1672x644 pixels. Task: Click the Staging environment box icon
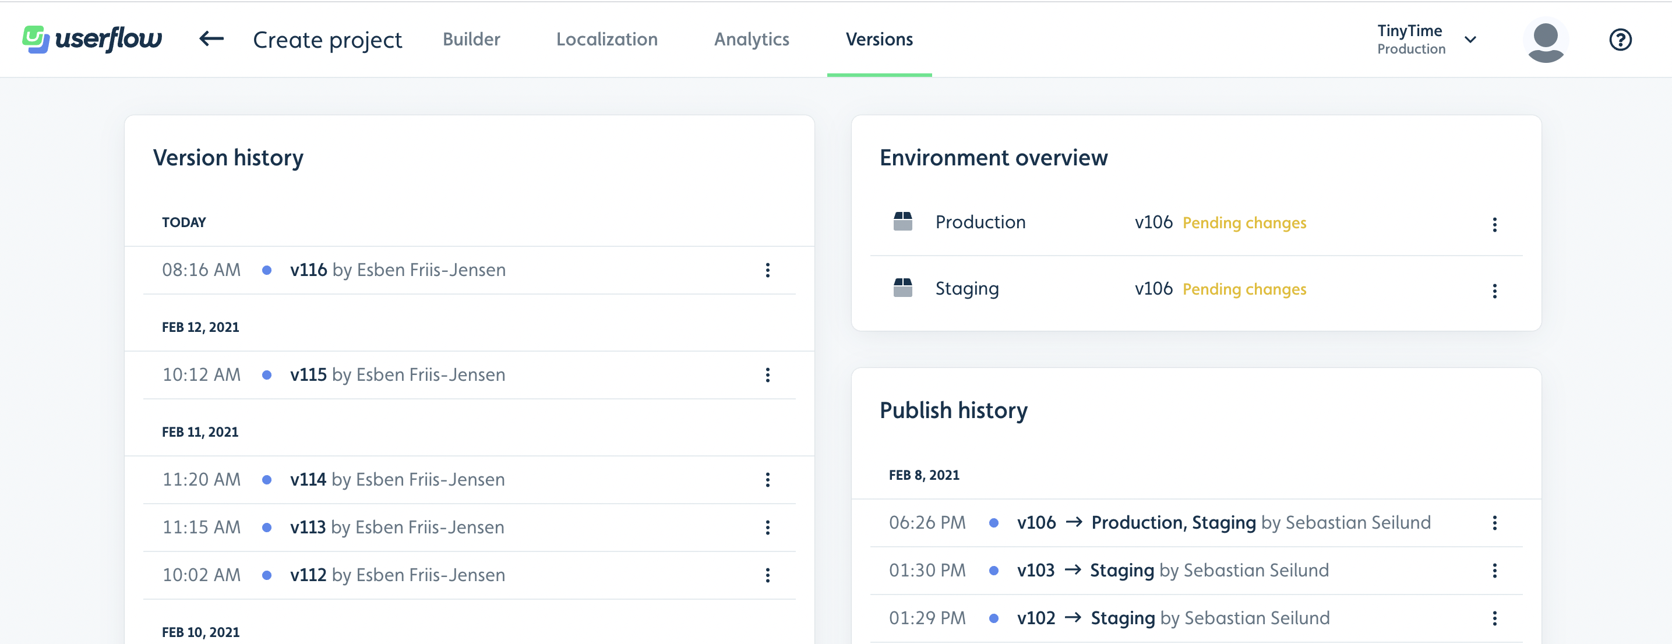902,287
